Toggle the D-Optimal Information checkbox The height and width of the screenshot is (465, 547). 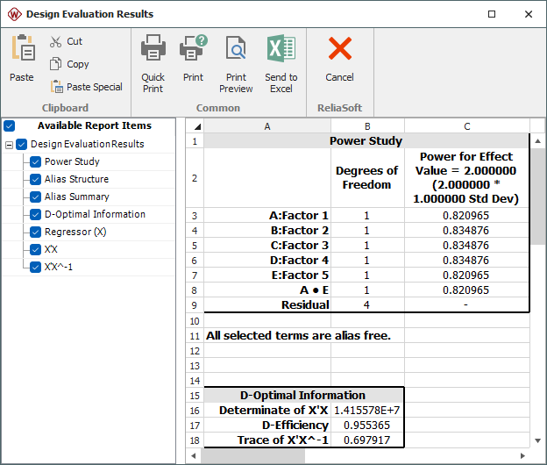pos(36,214)
